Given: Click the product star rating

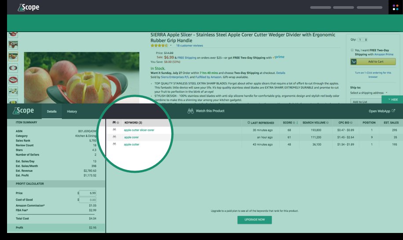Looking at the screenshot, I should [159, 45].
